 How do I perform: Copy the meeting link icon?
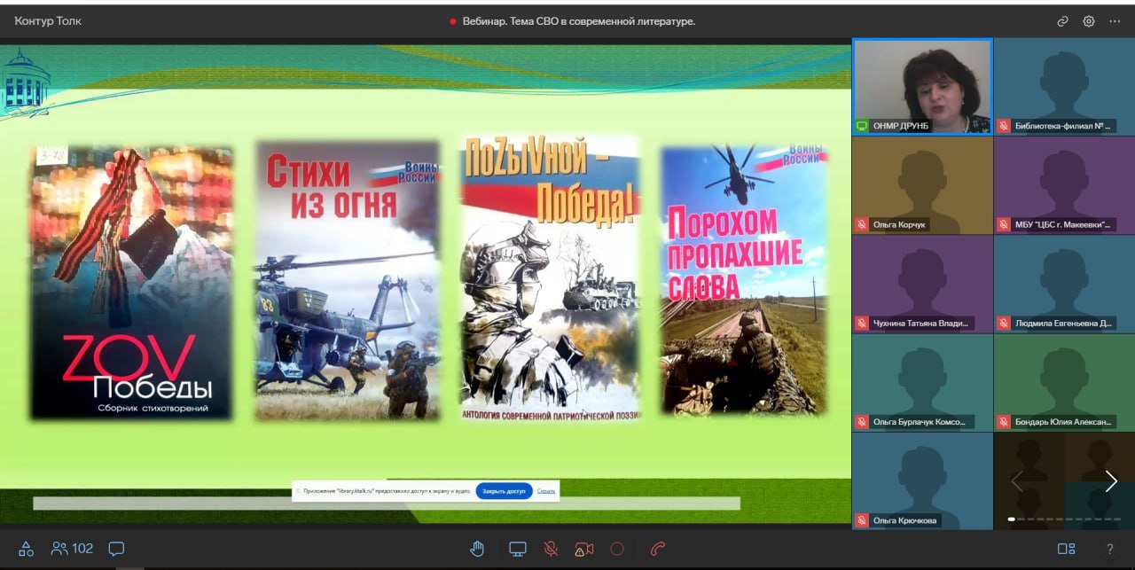[x=1062, y=21]
